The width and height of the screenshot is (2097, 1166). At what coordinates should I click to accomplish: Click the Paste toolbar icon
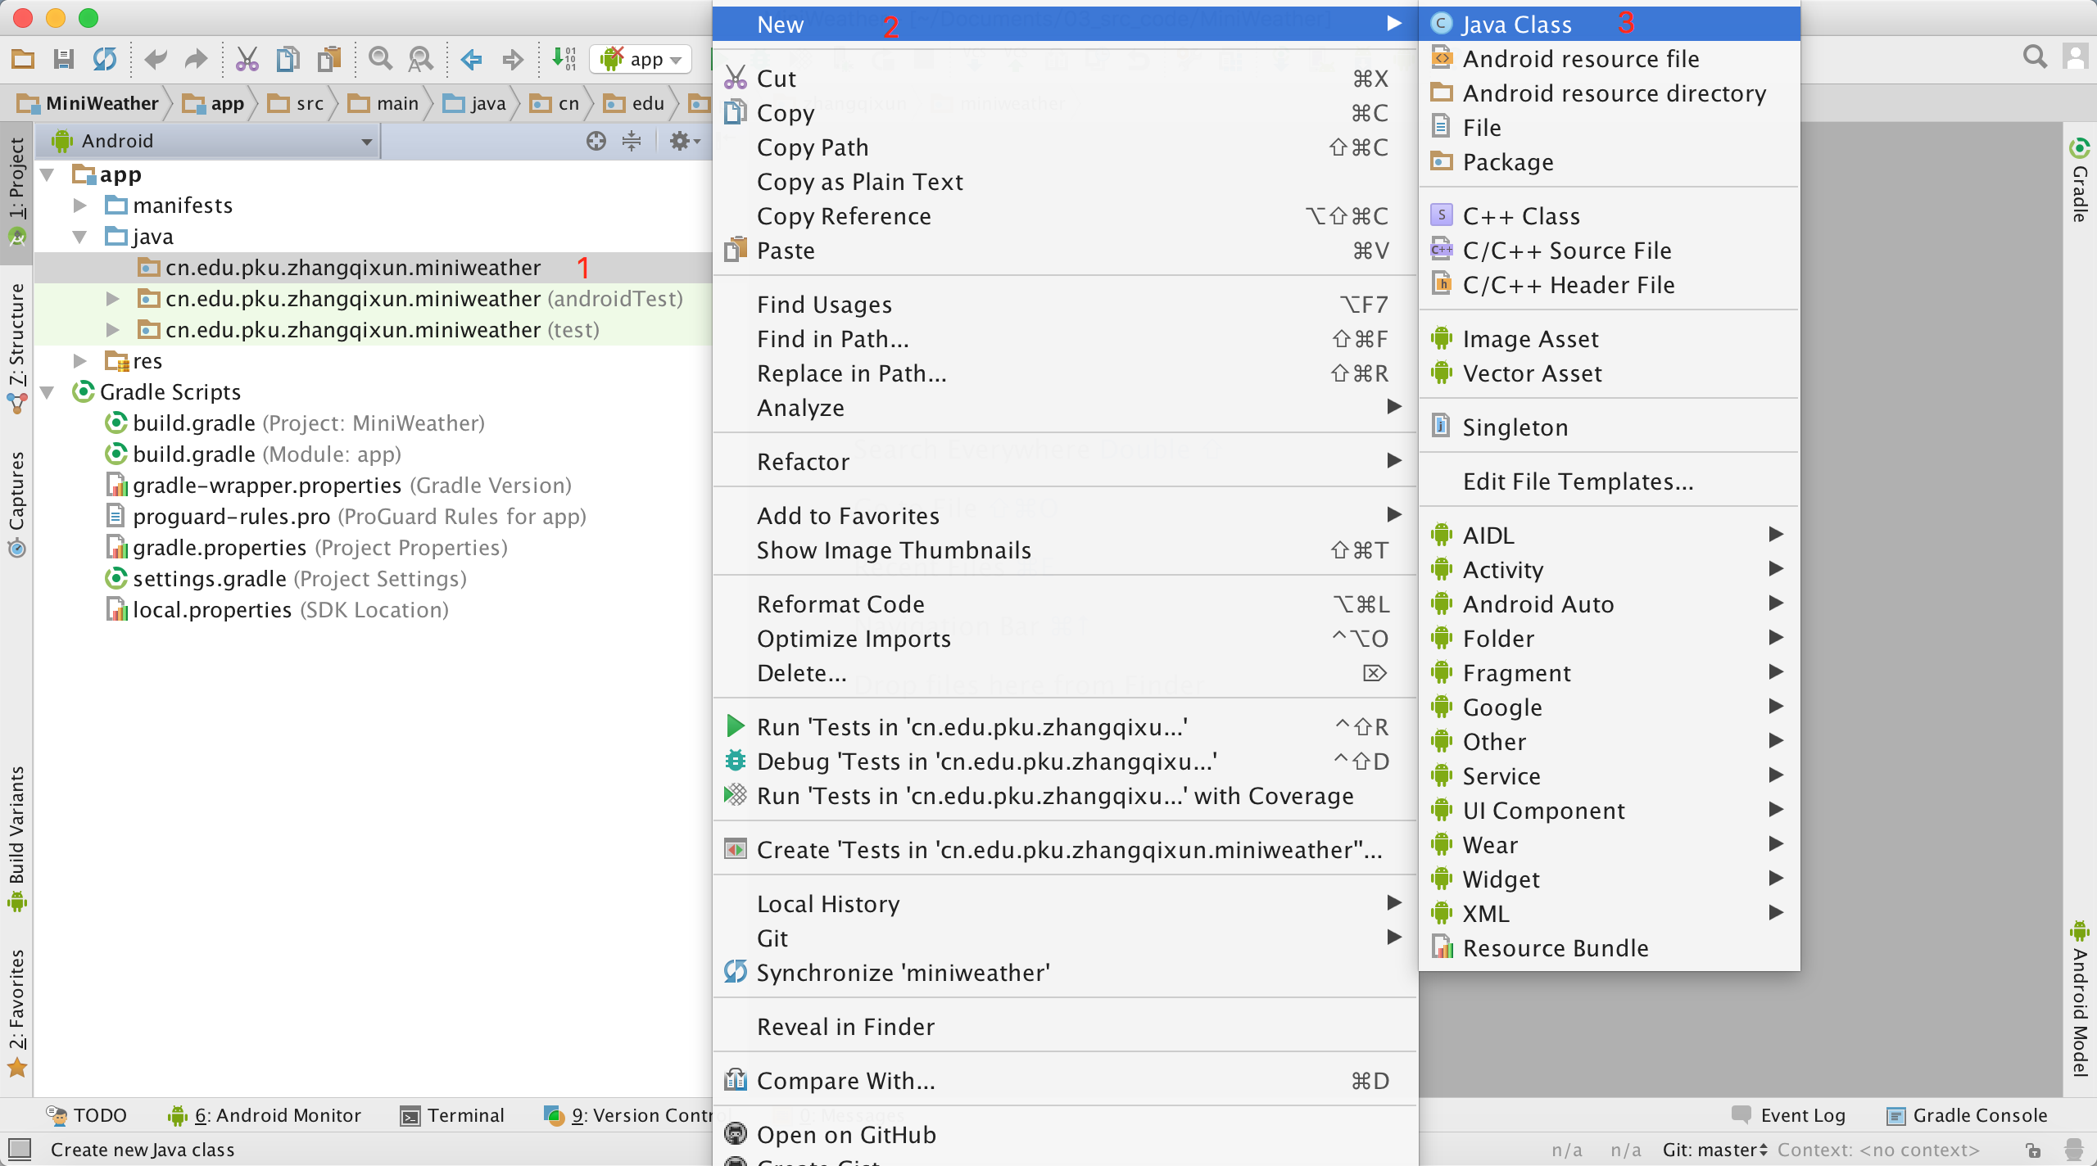pyautogui.click(x=329, y=59)
